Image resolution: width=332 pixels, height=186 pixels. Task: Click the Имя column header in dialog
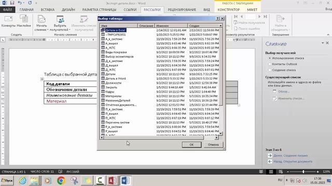[119, 26]
